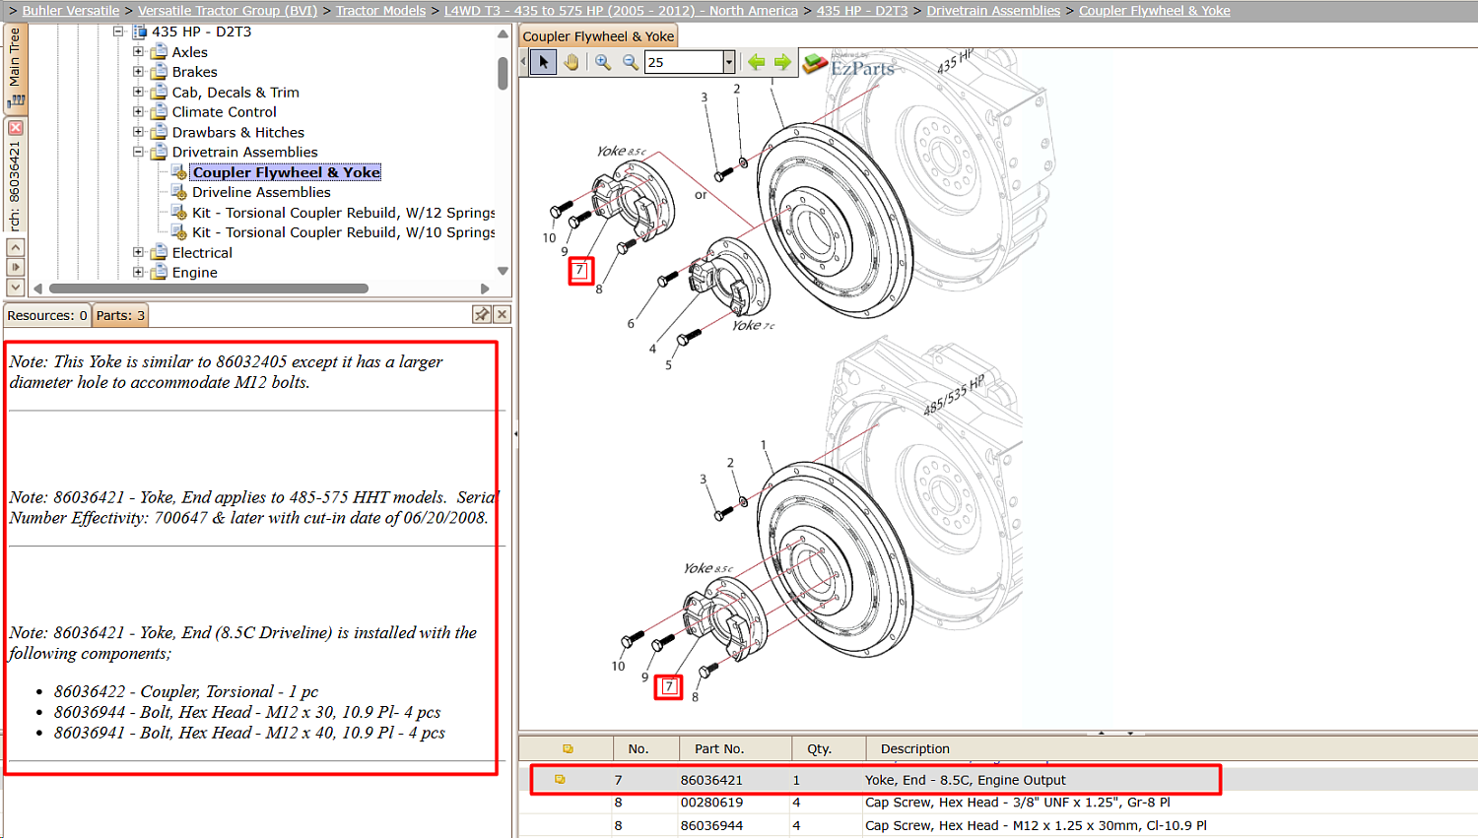This screenshot has height=838, width=1478.
Task: Click the Driveline Assemblies page icon
Action: (x=179, y=192)
